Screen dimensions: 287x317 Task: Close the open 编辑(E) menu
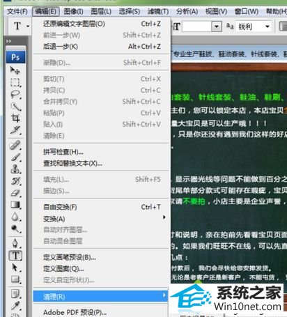46,11
